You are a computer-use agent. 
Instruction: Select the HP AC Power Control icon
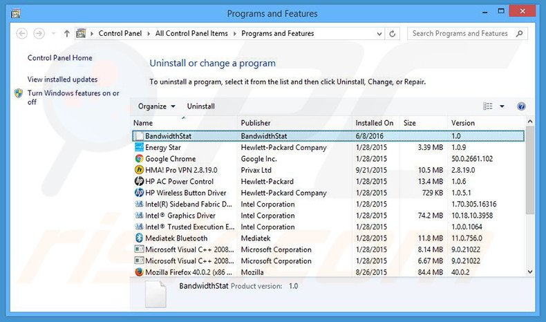(140, 181)
